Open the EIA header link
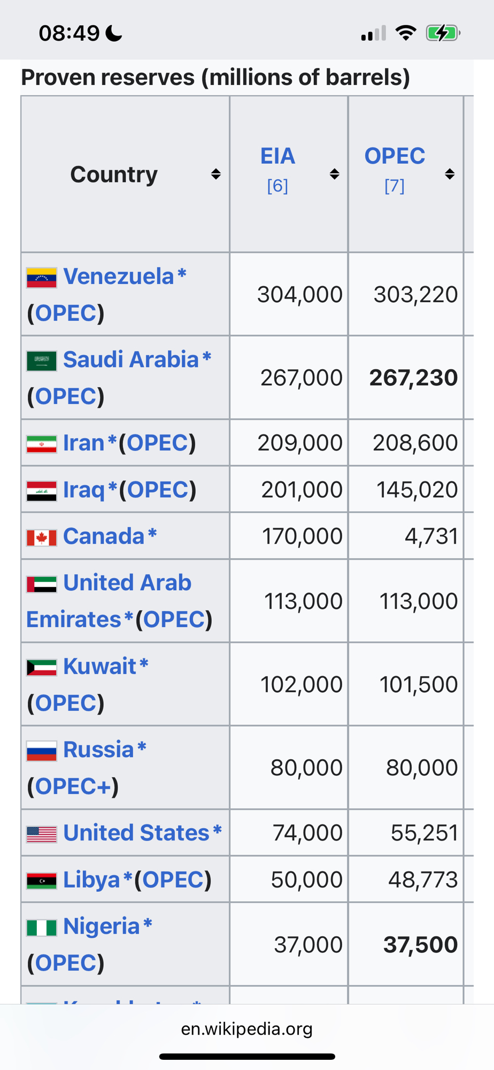 [277, 156]
